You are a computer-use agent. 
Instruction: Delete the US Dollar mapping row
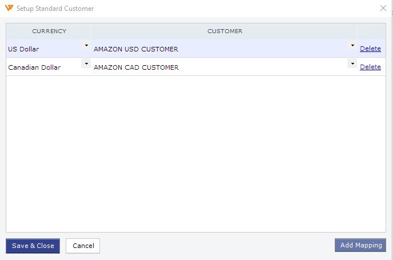point(370,49)
